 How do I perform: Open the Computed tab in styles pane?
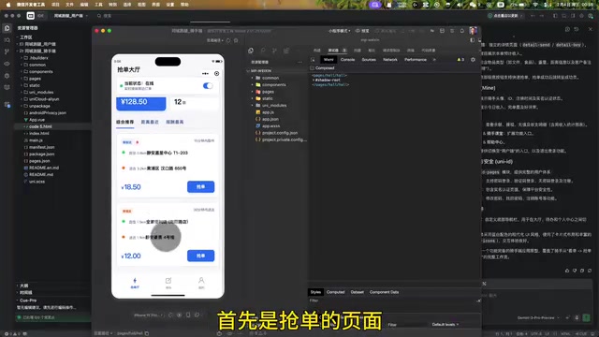point(335,292)
